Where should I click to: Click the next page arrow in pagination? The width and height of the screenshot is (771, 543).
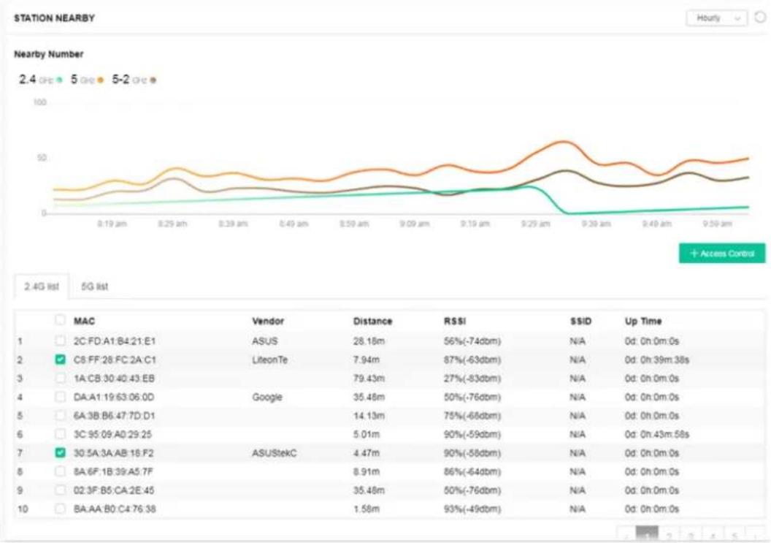(755, 536)
